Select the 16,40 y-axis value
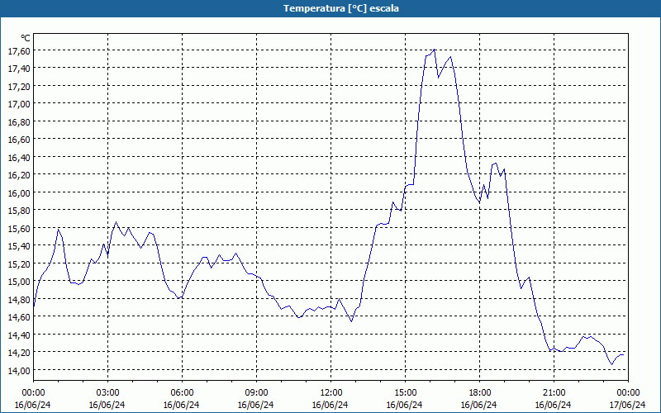The width and height of the screenshot is (661, 413). tap(19, 157)
